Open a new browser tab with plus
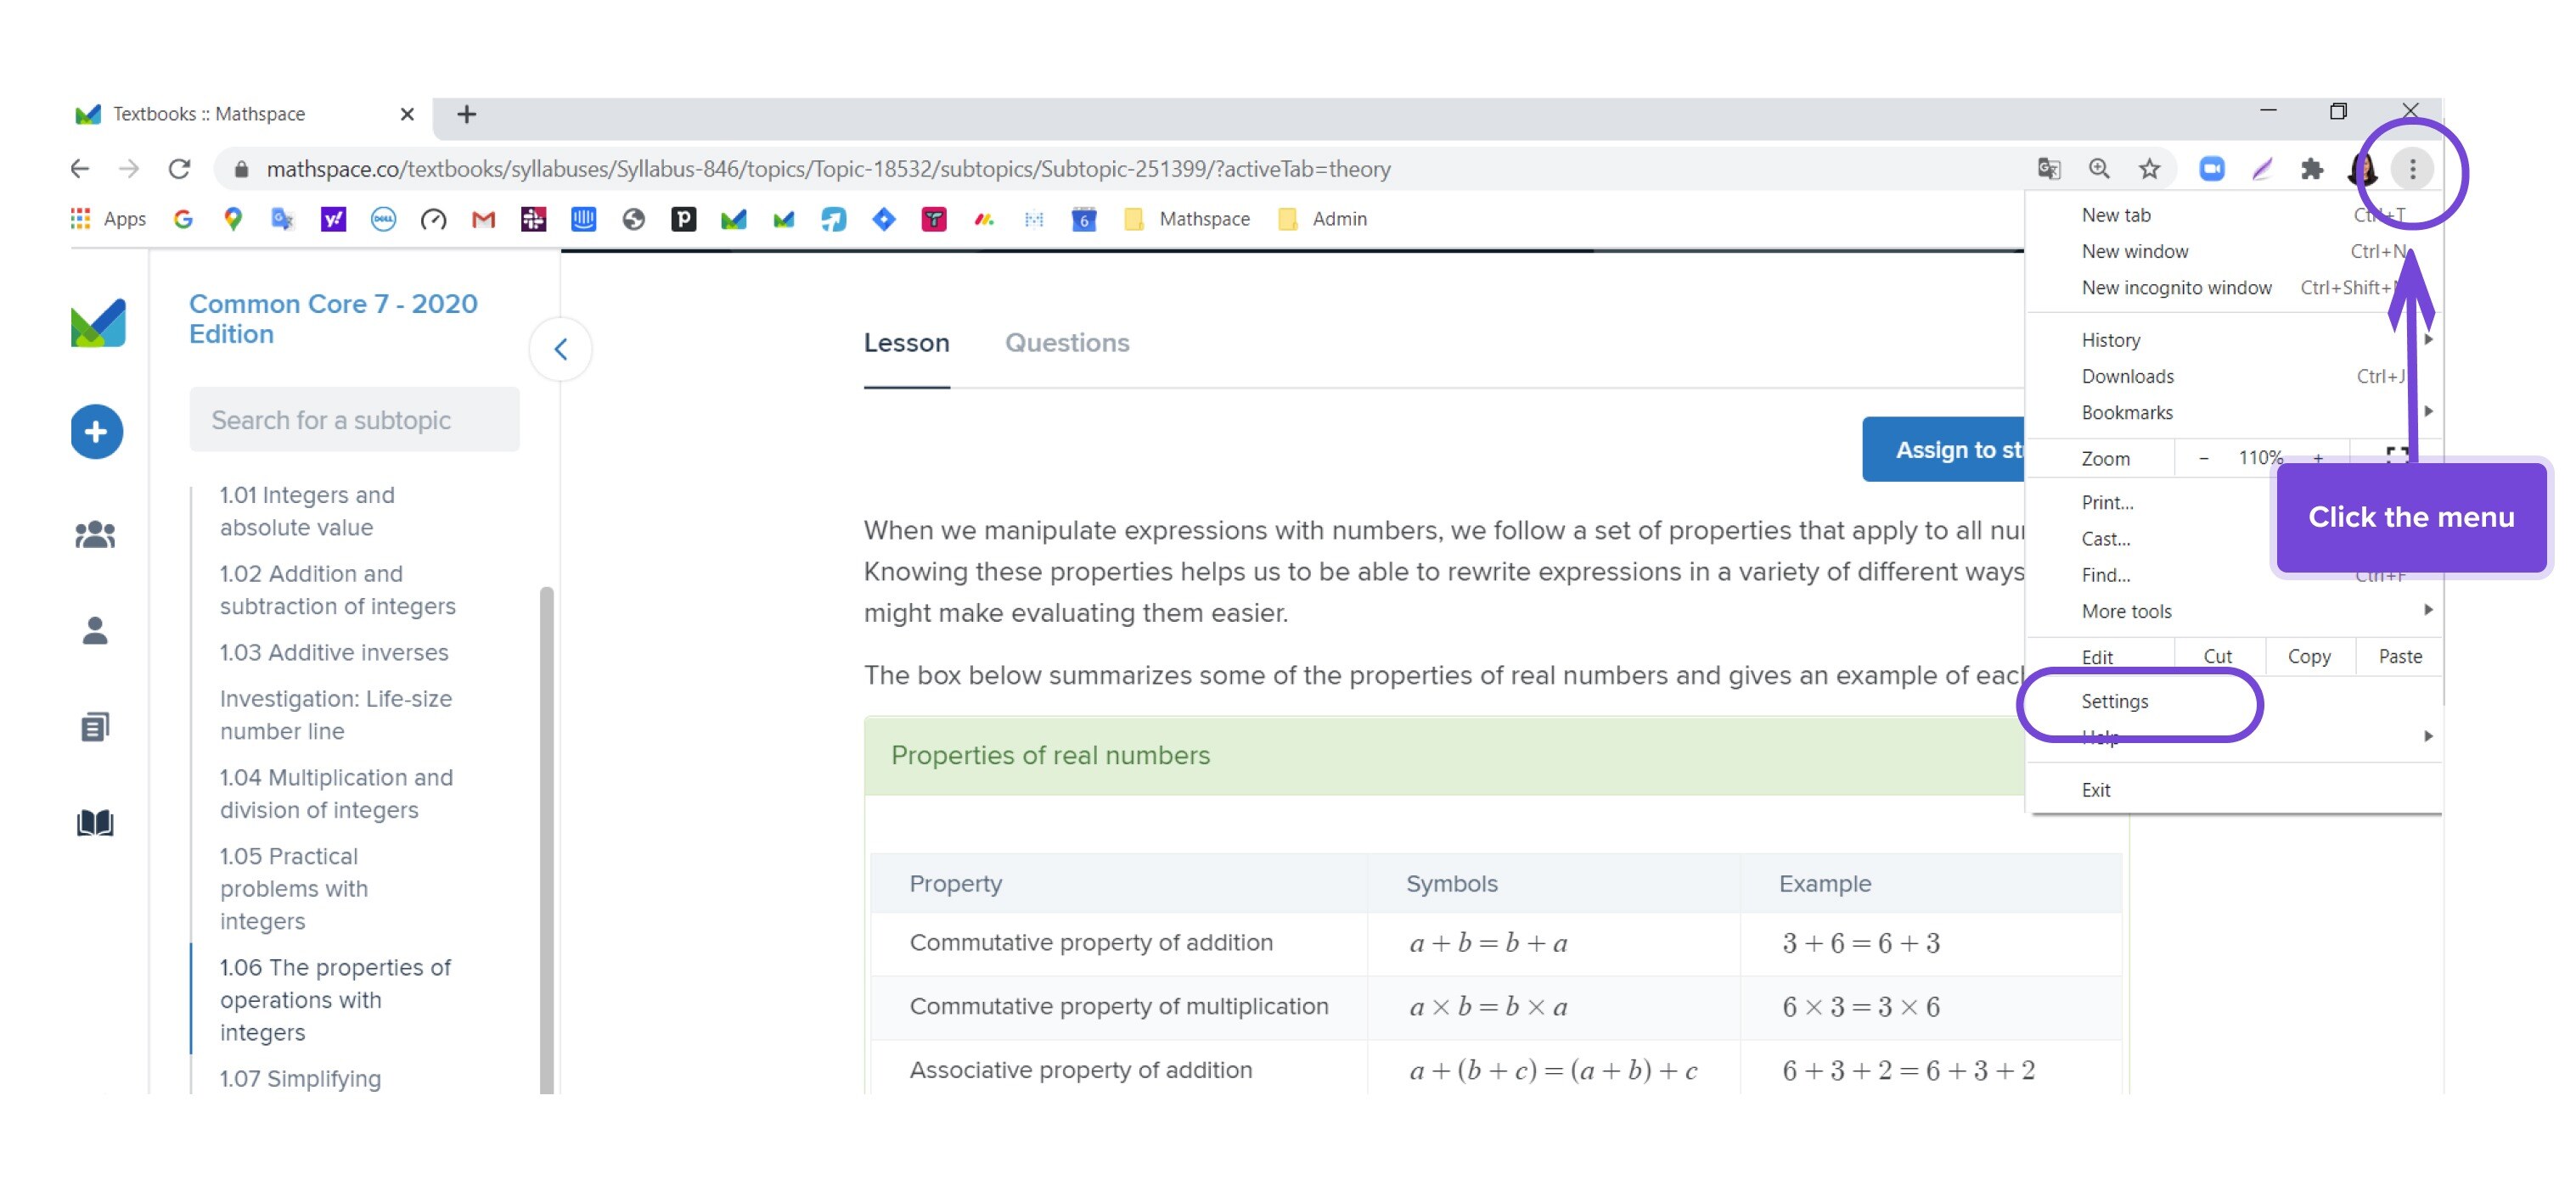The width and height of the screenshot is (2576, 1185). 466,114
